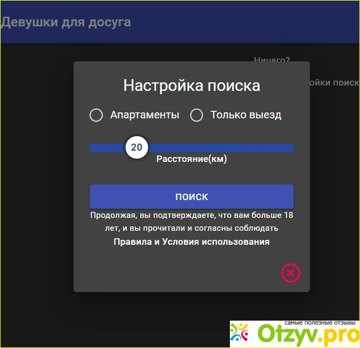Click the Только выезд option label text
The height and width of the screenshot is (348, 360).
coord(246,115)
